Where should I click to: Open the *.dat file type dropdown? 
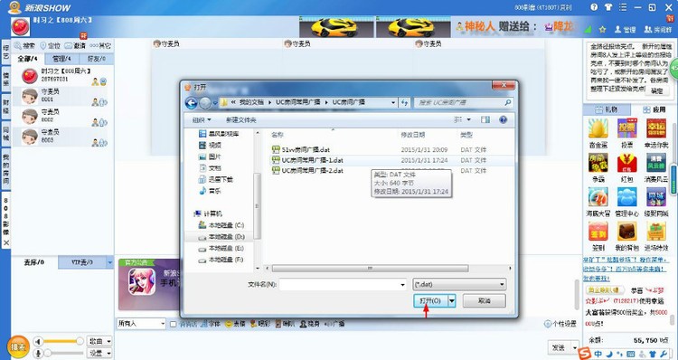(459, 284)
